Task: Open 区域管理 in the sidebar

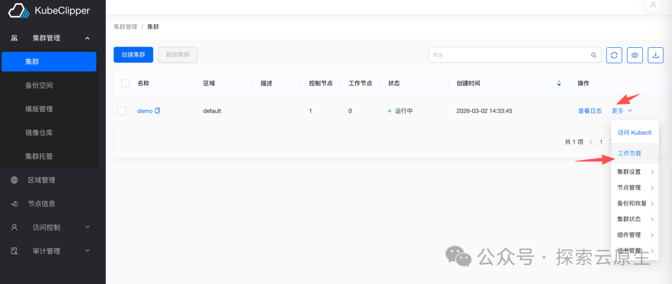Action: [x=42, y=180]
